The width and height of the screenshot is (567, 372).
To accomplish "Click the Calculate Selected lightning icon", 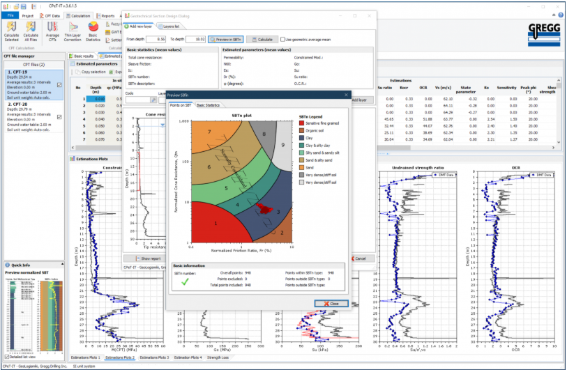I will pyautogui.click(x=11, y=26).
